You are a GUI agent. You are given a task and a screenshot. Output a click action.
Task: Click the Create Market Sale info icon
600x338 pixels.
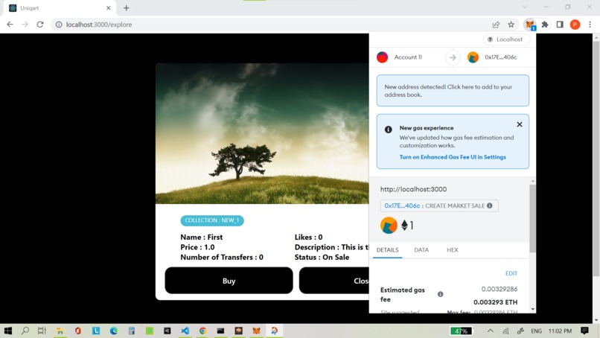(x=489, y=205)
